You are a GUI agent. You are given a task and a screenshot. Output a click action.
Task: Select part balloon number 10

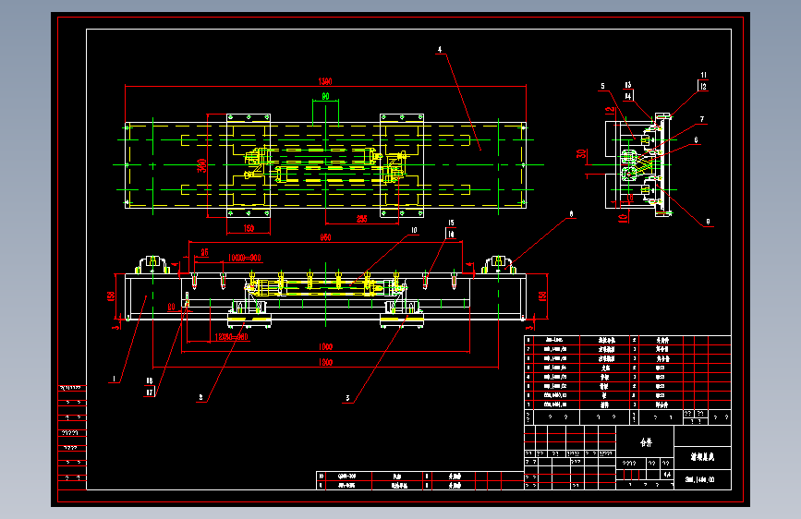pos(414,230)
